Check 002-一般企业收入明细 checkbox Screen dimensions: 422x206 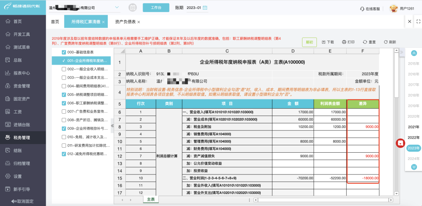[64, 69]
